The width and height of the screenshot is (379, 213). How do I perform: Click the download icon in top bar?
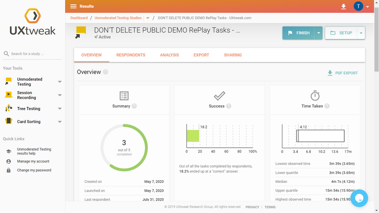344,6
